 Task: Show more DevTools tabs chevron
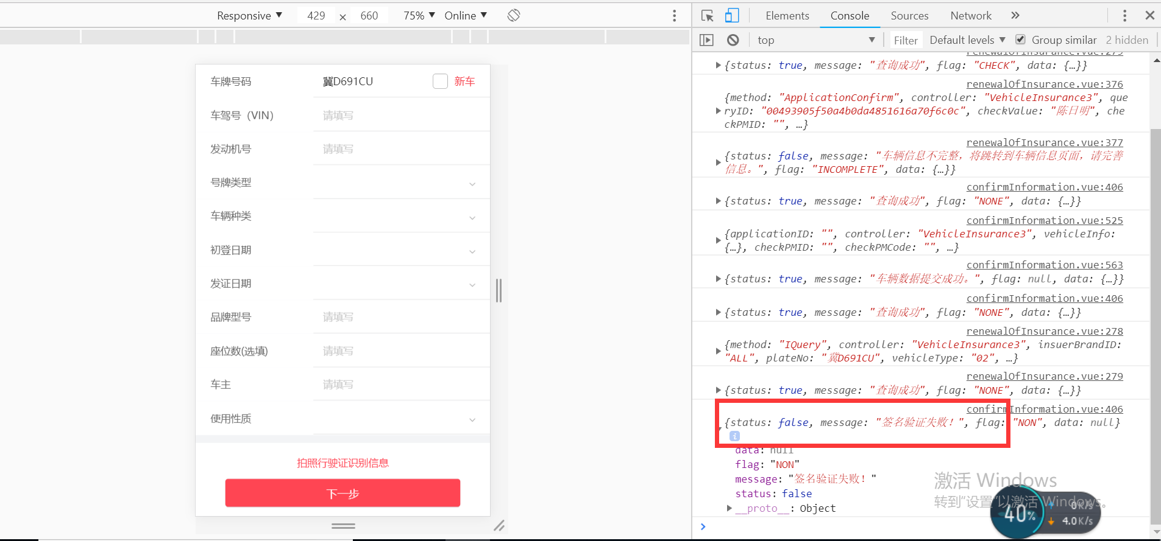[1015, 16]
